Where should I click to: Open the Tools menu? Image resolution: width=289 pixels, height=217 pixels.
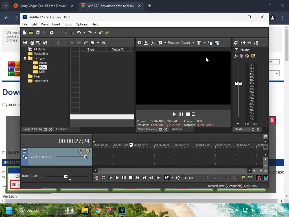tap(68, 24)
